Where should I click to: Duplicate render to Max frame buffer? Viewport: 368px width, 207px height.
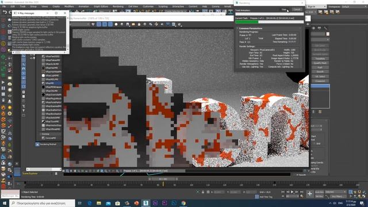pyautogui.click(x=145, y=24)
